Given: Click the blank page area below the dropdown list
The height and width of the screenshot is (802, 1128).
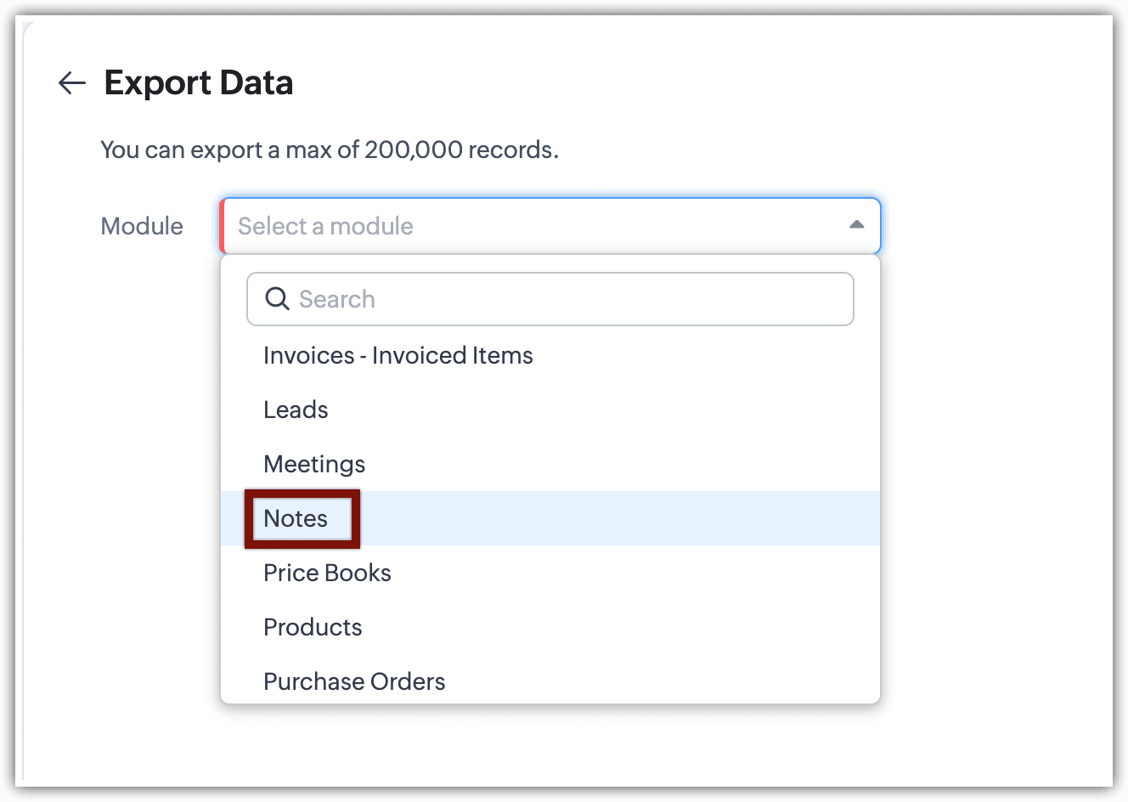Looking at the screenshot, I should [x=552, y=748].
